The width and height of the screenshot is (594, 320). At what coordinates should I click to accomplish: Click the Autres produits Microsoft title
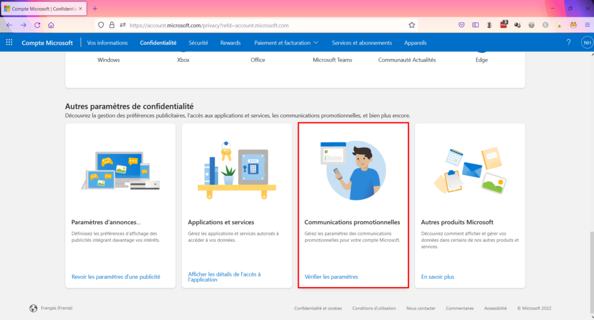457,222
